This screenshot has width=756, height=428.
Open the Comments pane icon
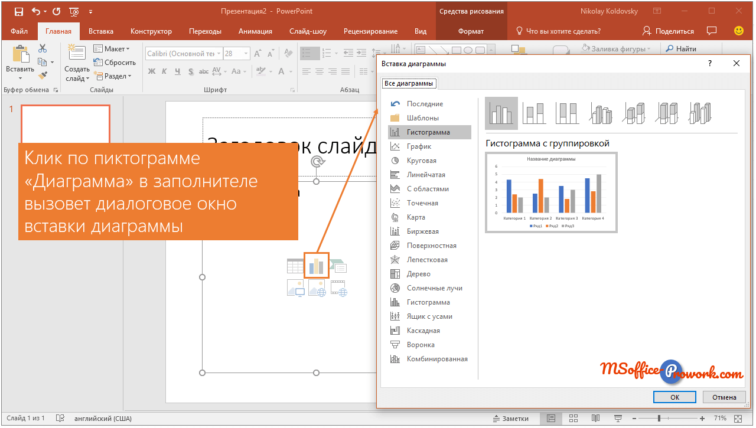712,31
